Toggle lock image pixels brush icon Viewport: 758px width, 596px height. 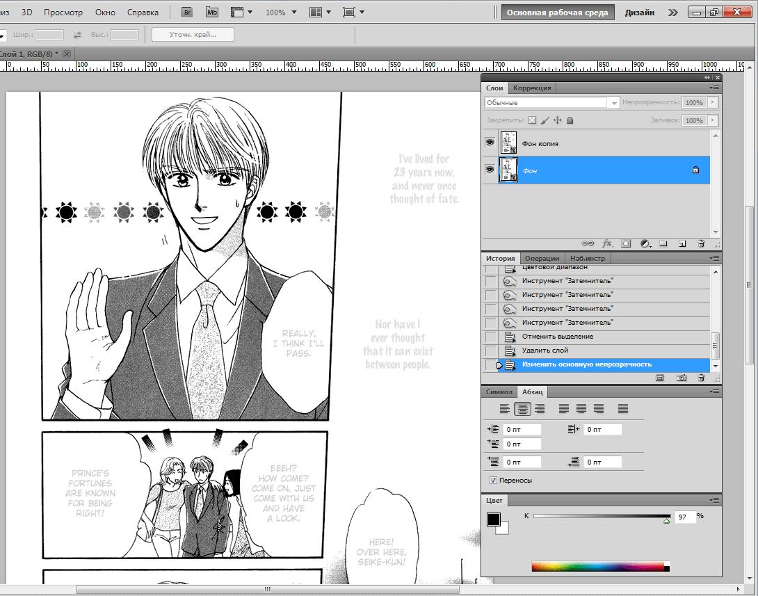pos(545,120)
